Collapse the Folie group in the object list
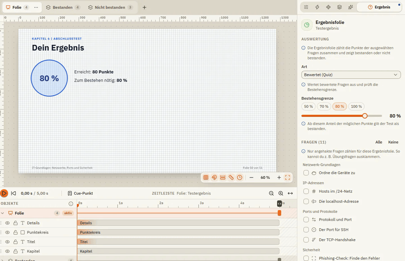This screenshot has width=405, height=261. pyautogui.click(x=3, y=213)
